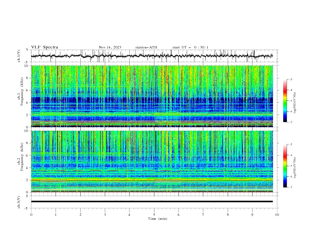
Task: Click the ch.2 colorbar "log(PSD)(V²/Hz)" label
Action: click(295, 167)
